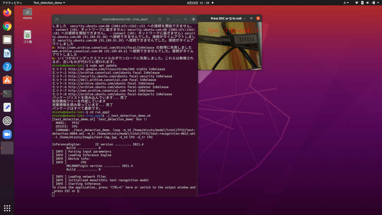Click the Terminal icon in the dock
382x215 pixels.
[7, 94]
